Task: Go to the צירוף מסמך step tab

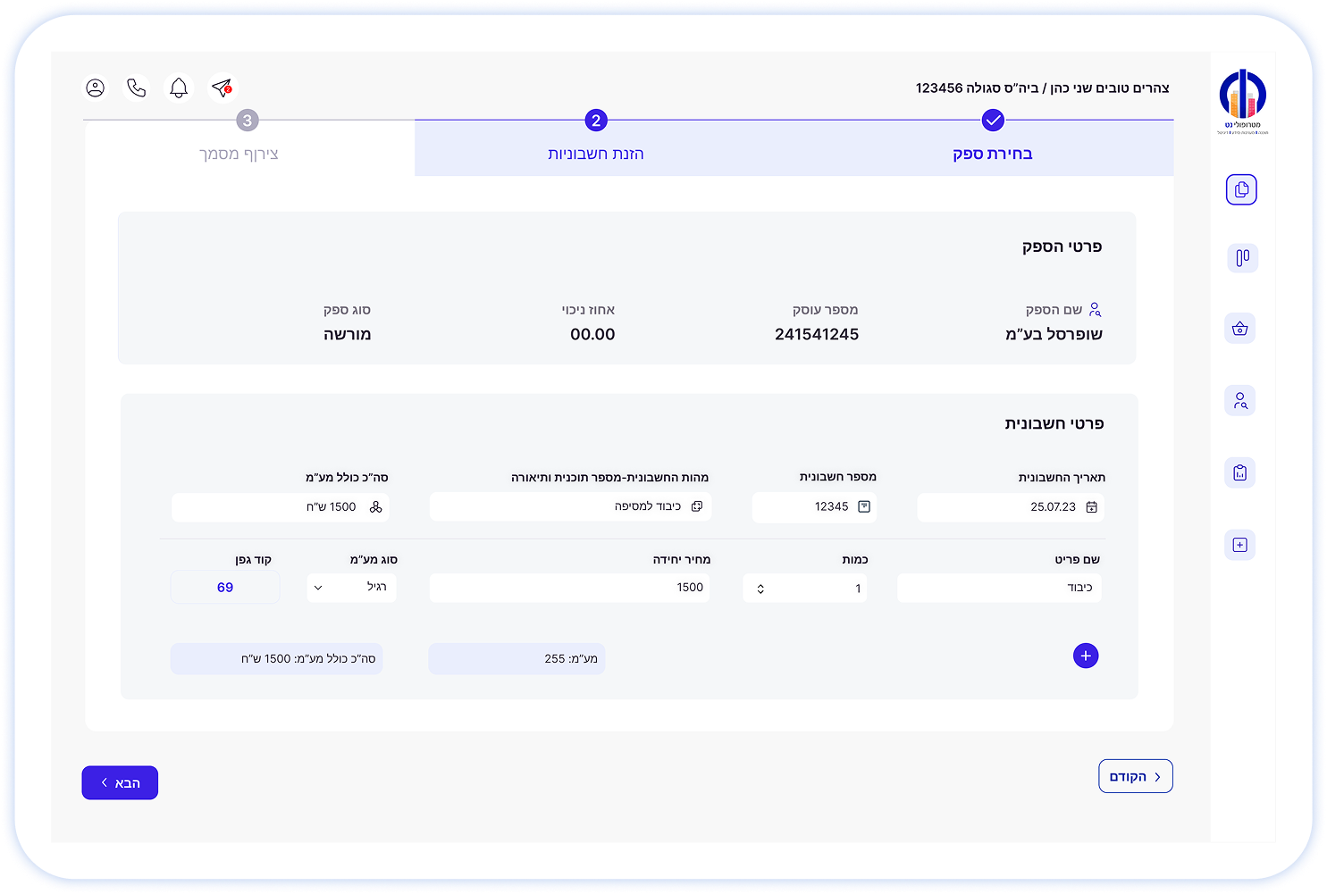Action: 239,154
